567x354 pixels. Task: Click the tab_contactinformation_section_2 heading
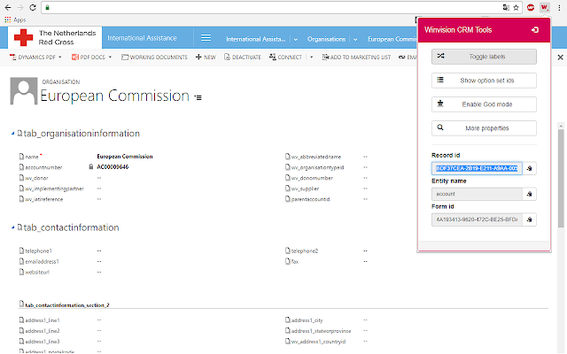(67, 305)
